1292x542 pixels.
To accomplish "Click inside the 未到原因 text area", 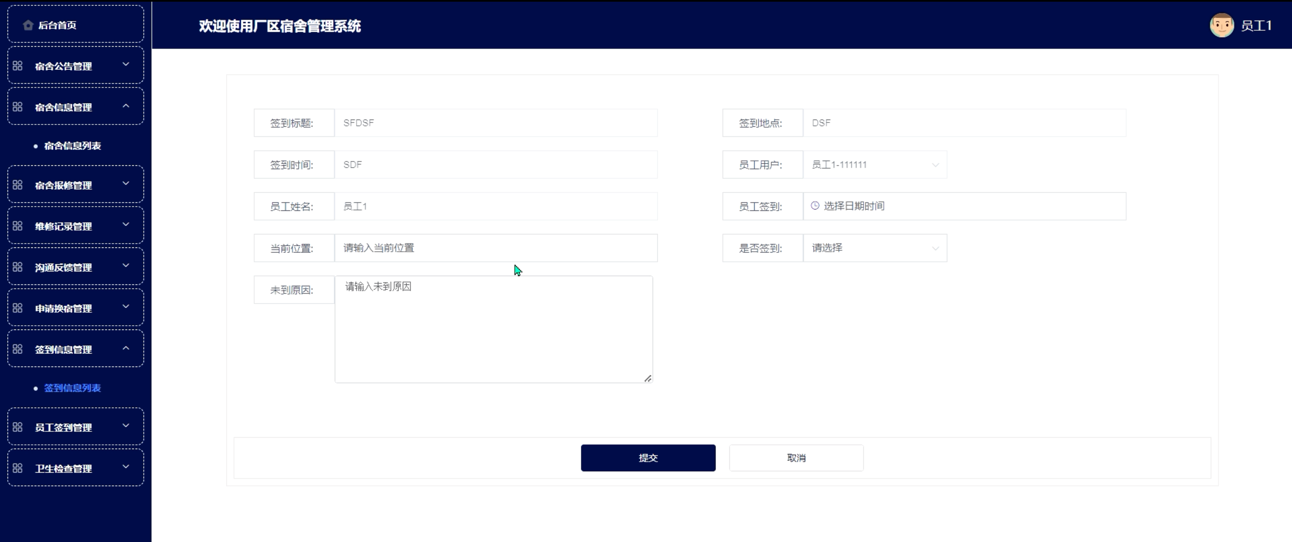I will (x=494, y=329).
